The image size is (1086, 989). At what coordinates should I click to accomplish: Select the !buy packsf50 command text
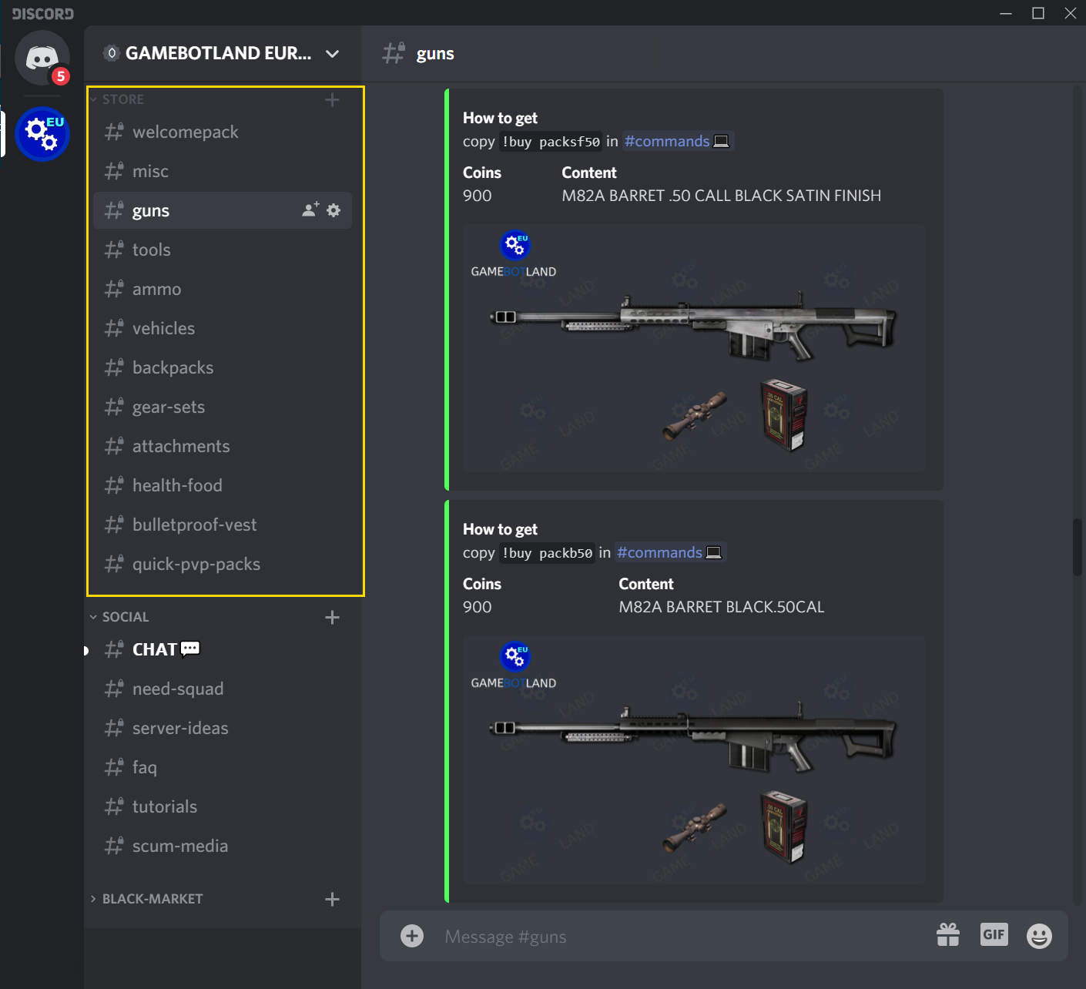pos(551,142)
